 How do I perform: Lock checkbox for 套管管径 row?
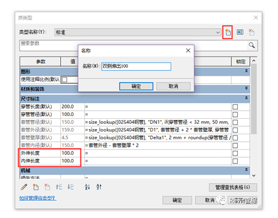click(235, 122)
